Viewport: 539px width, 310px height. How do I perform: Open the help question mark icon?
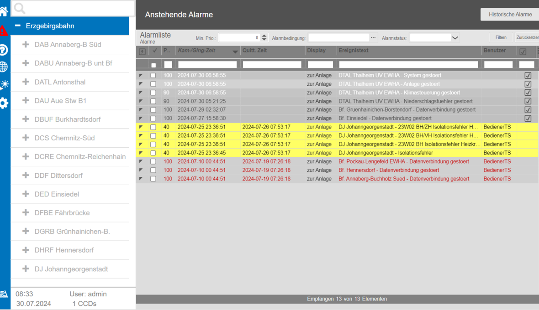4,50
